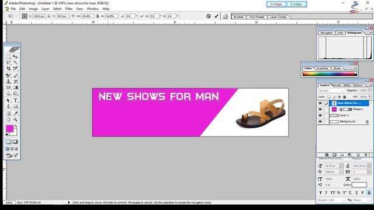Select the Hand tool
This screenshot has width=374, height=210.
[8, 120]
